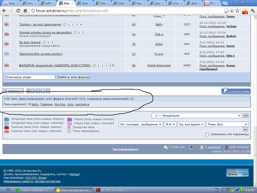Click the 'Ключевое слово' search field
The height and width of the screenshot is (193, 257).
pyautogui.click(x=31, y=77)
